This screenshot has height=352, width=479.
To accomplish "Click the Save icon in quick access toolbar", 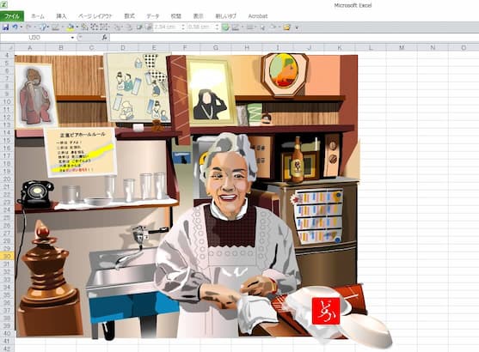I will pyautogui.click(x=5, y=27).
